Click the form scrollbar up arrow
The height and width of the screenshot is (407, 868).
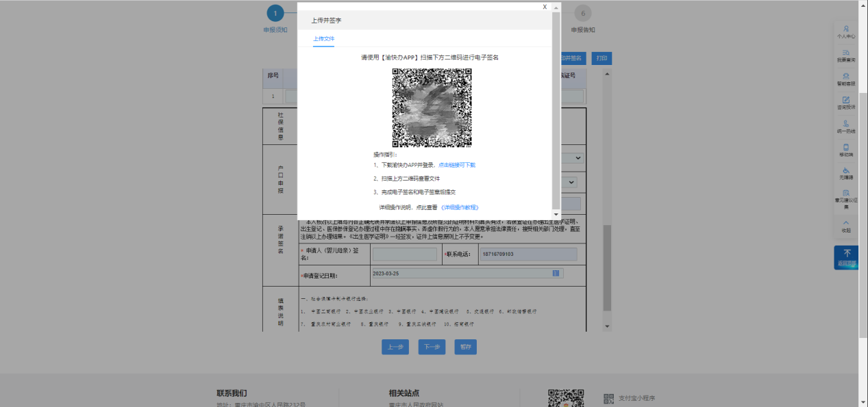(x=606, y=73)
